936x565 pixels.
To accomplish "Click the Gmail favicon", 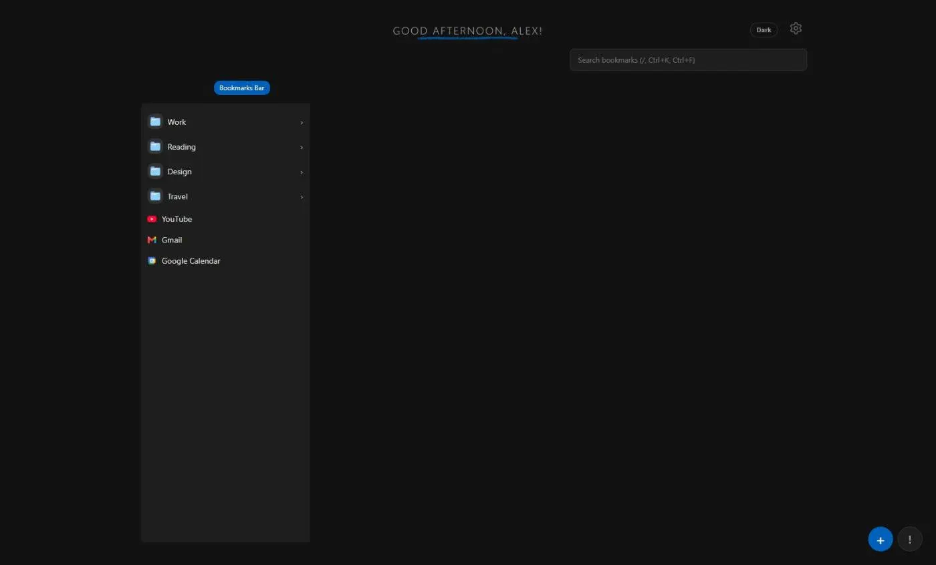I will [x=152, y=240].
